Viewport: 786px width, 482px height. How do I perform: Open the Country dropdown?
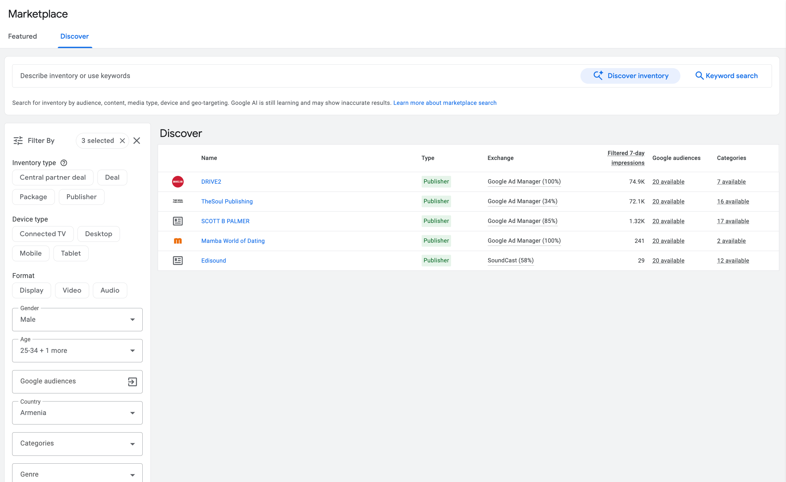coord(77,413)
